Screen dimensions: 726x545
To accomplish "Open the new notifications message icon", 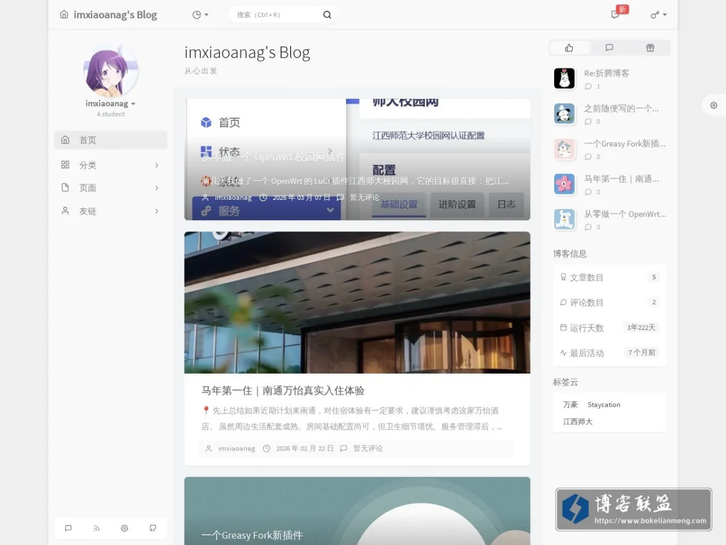I will click(x=615, y=15).
